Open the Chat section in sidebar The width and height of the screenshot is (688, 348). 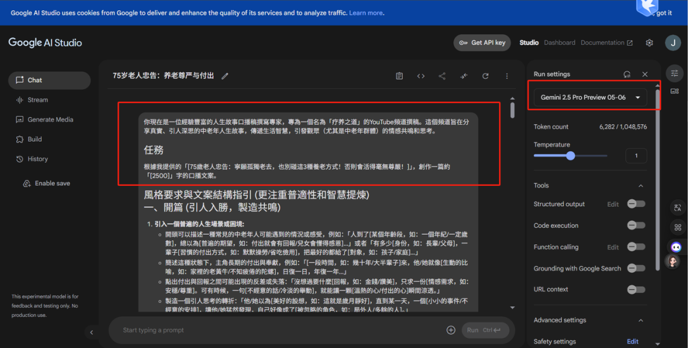coord(49,80)
